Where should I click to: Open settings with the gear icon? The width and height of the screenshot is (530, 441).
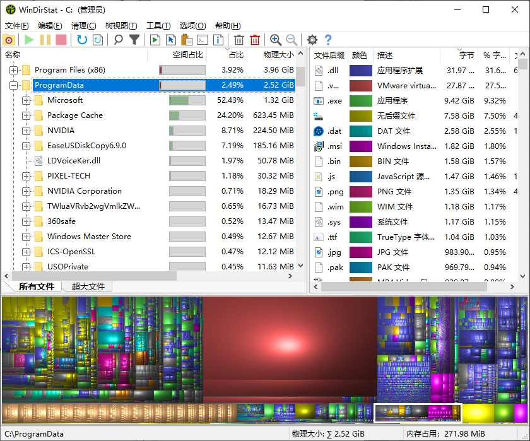pos(312,40)
